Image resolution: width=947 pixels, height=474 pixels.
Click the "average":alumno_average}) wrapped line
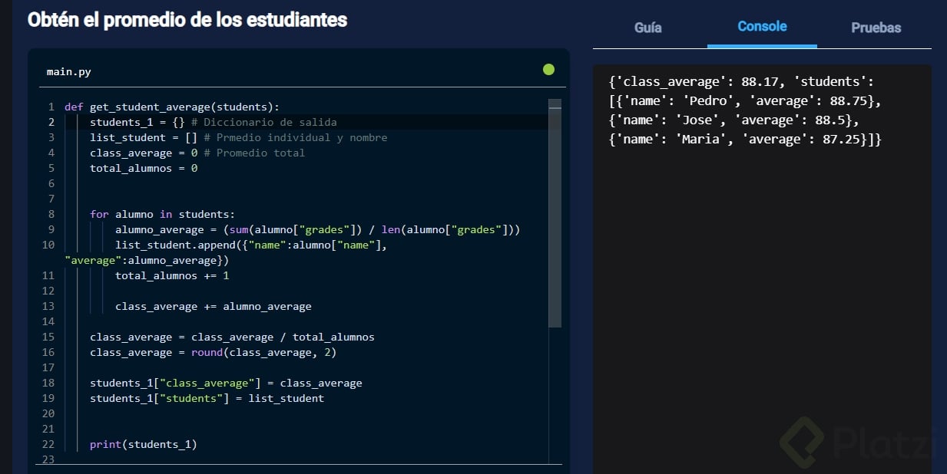tap(147, 260)
